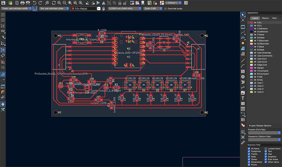Select the Measure ruler tool

click(x=243, y=142)
